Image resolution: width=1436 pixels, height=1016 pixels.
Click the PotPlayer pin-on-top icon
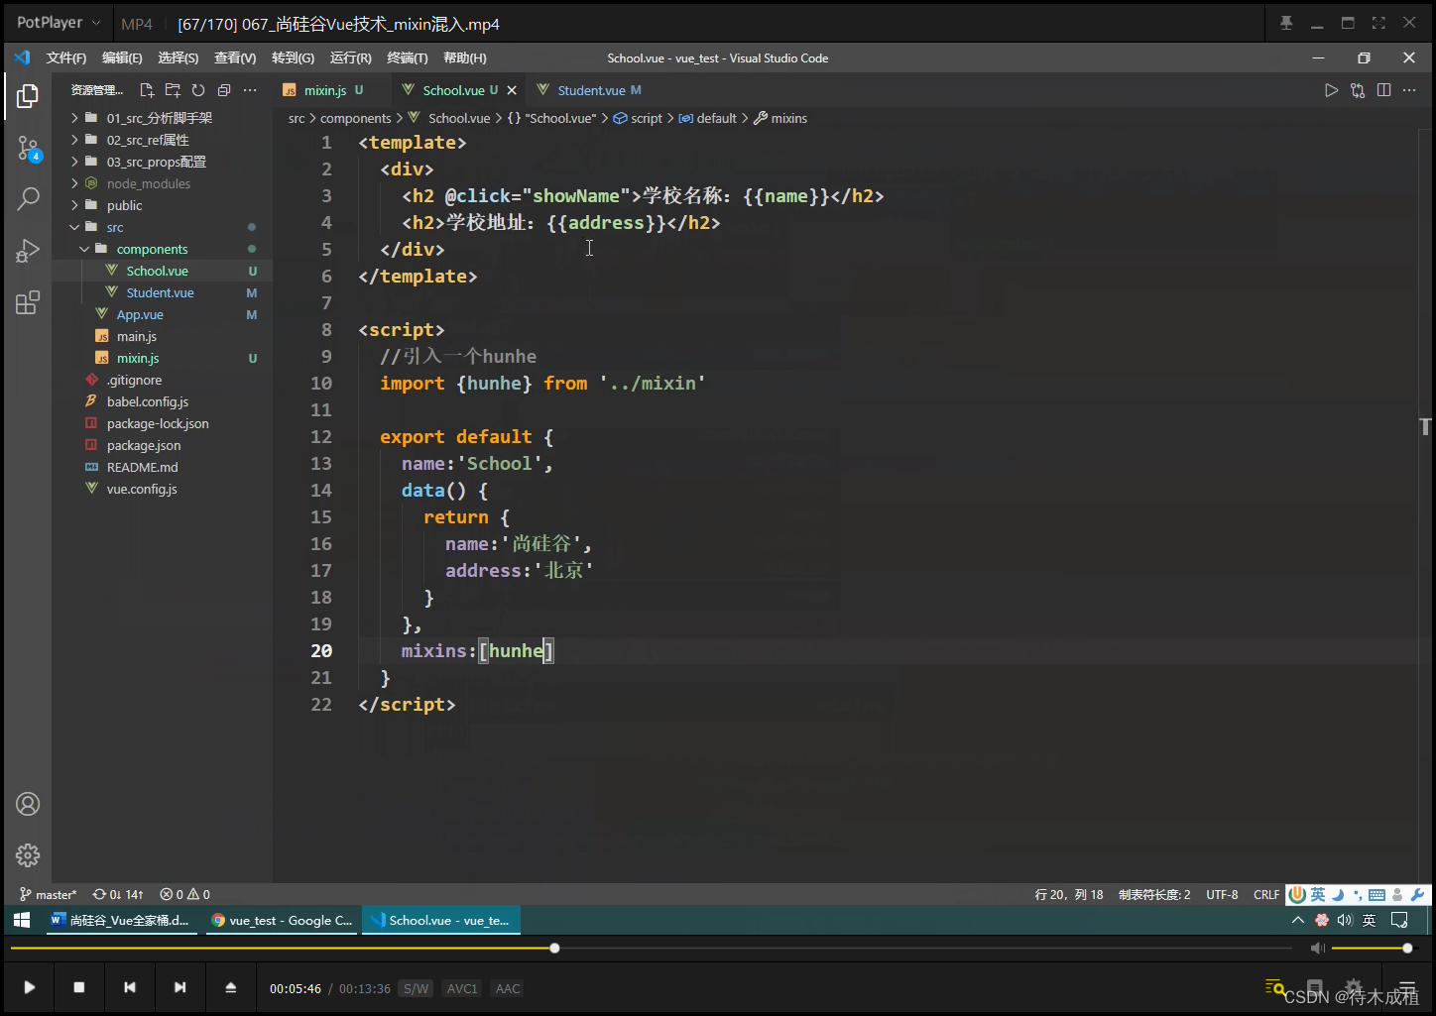[1286, 23]
